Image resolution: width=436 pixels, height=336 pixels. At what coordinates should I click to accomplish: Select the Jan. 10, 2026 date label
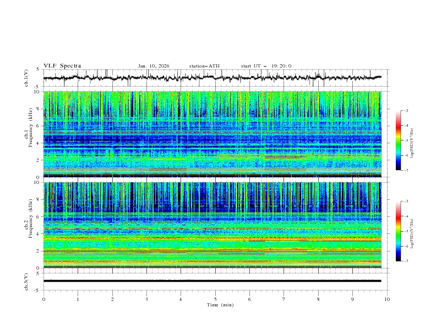click(x=154, y=66)
